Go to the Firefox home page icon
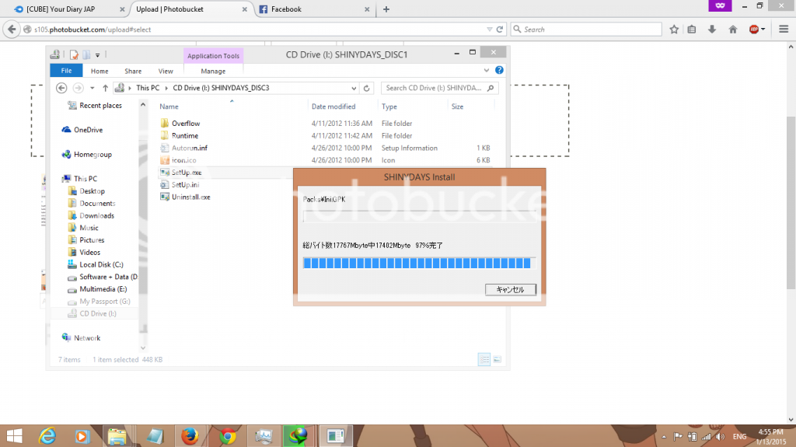Image resolution: width=796 pixels, height=447 pixels. (732, 30)
